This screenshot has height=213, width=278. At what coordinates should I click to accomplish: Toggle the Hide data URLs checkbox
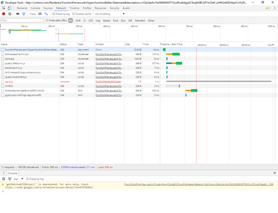[x=47, y=20]
